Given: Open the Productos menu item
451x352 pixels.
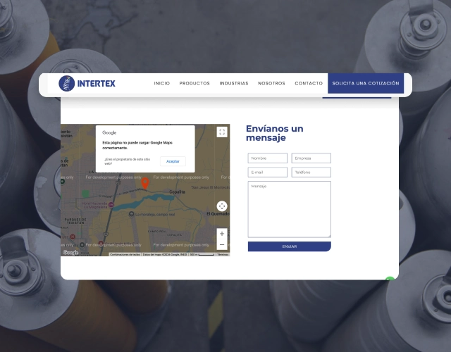Looking at the screenshot, I should 194,83.
